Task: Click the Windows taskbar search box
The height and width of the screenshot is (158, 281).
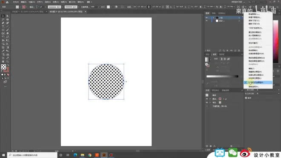Action: pyautogui.click(x=32, y=155)
